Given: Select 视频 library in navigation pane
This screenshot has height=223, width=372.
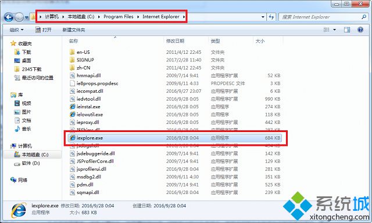Looking at the screenshot, I should (23, 103).
